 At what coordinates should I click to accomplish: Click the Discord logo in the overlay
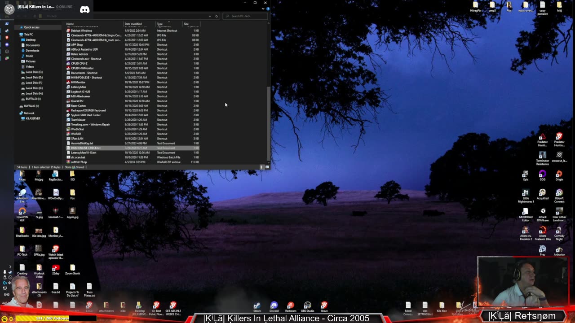pyautogui.click(x=84, y=9)
